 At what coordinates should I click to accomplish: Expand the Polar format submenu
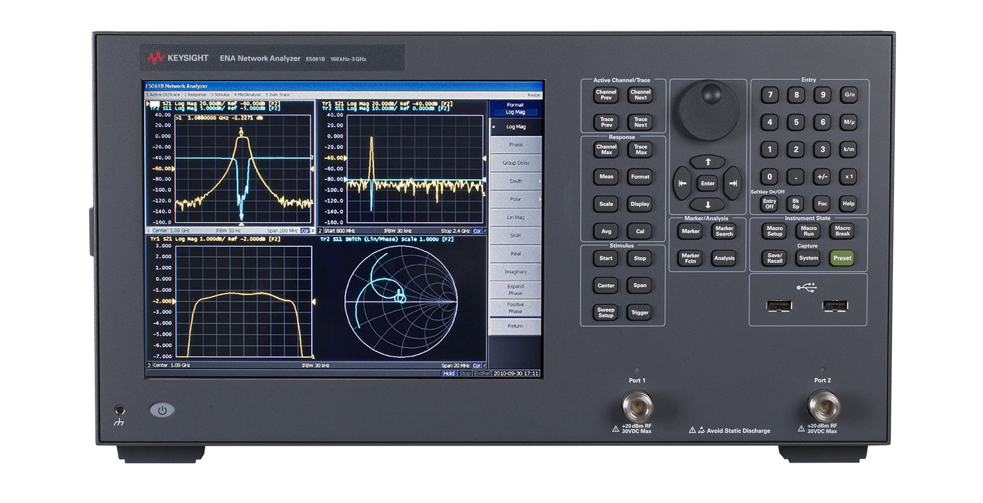(x=515, y=199)
